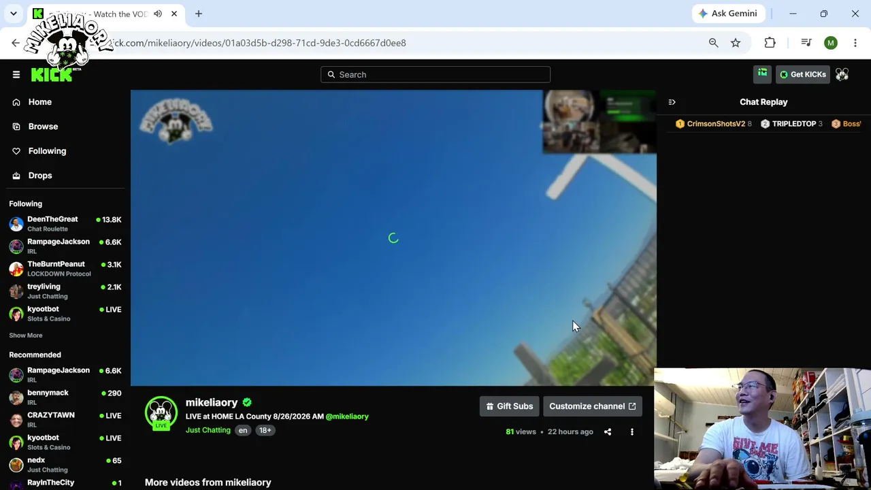
Task: Share the video with the share icon
Action: [x=608, y=431]
